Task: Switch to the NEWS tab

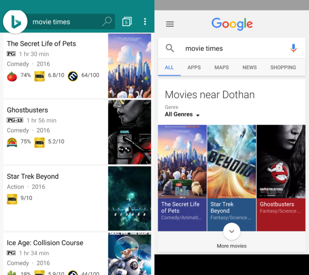Action: (x=249, y=67)
